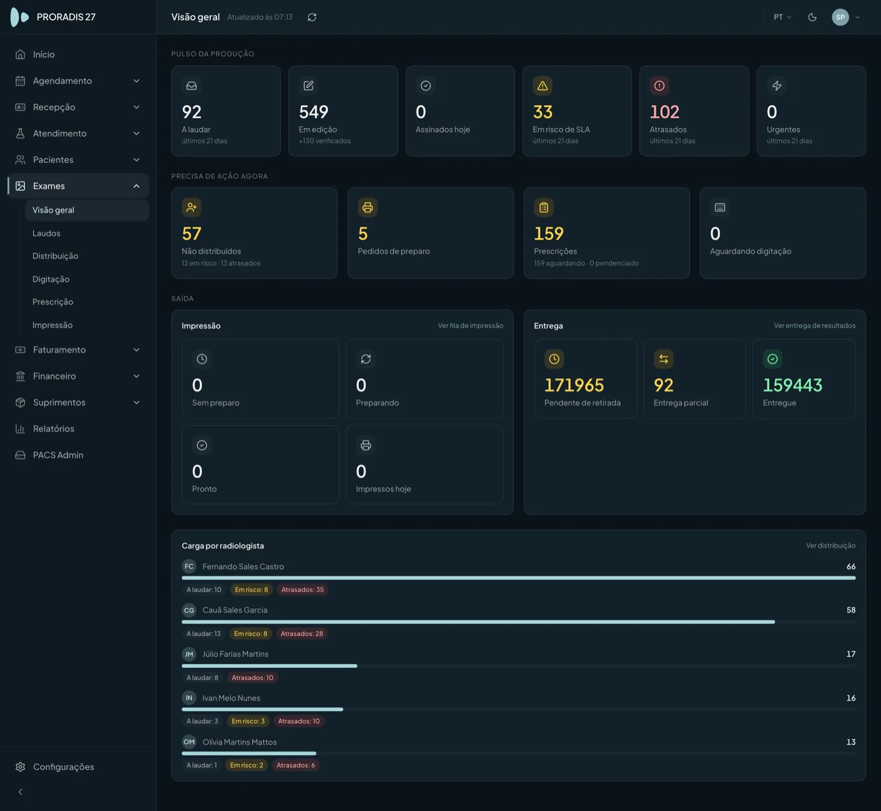881x811 pixels.
Task: Click the Faturamento sidebar icon
Action: pos(20,350)
